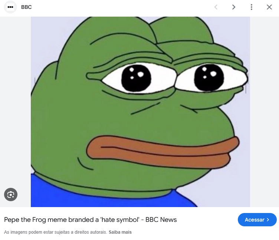Click the BBC site favicon
The width and height of the screenshot is (279, 240).
tap(10, 7)
